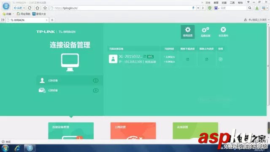Open the 查看 menu
The image size is (270, 152).
216,3
